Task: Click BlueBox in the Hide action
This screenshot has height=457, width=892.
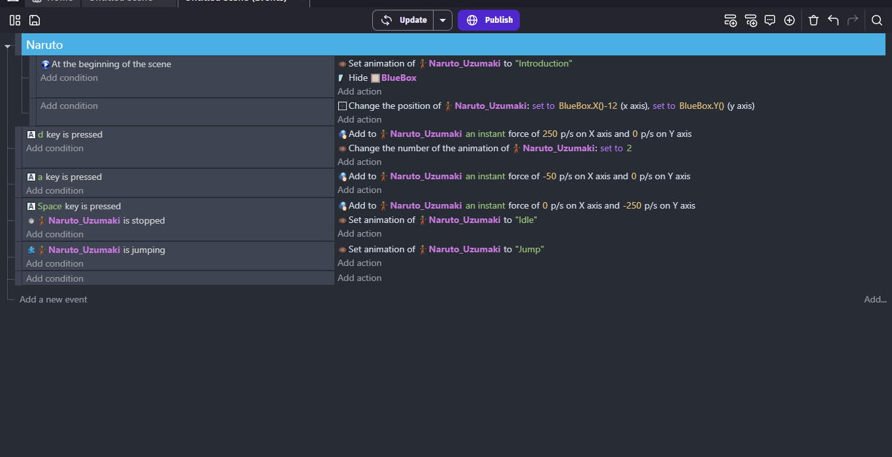Action: point(399,78)
